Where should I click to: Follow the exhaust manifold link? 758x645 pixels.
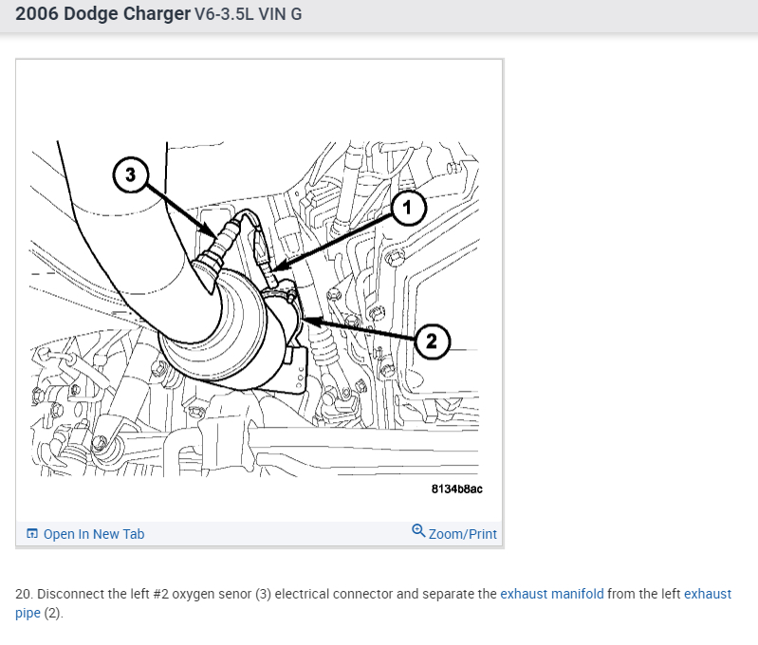pos(551,594)
